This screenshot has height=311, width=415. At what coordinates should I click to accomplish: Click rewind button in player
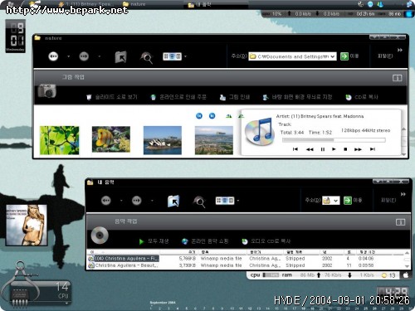(310, 149)
